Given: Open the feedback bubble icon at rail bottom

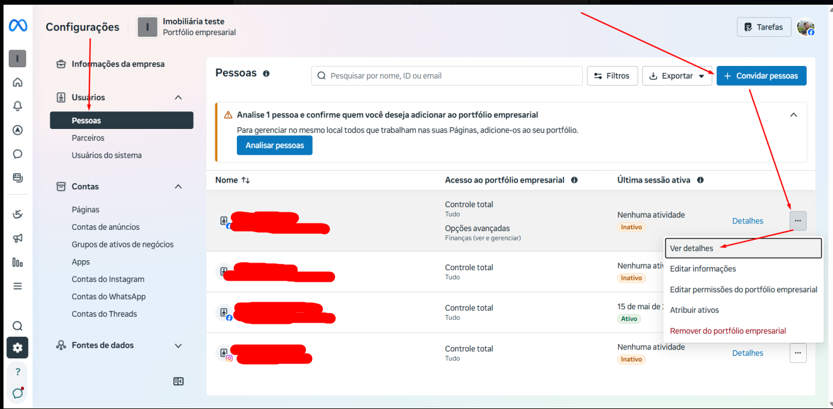Looking at the screenshot, I should pos(17,393).
